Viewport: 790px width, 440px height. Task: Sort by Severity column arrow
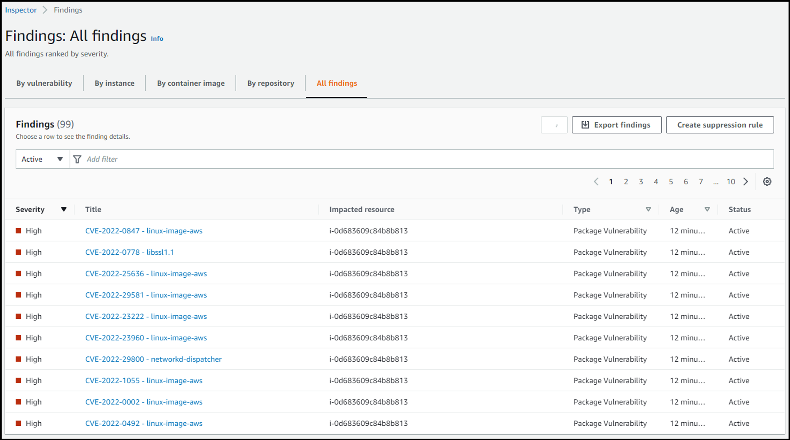(x=64, y=209)
